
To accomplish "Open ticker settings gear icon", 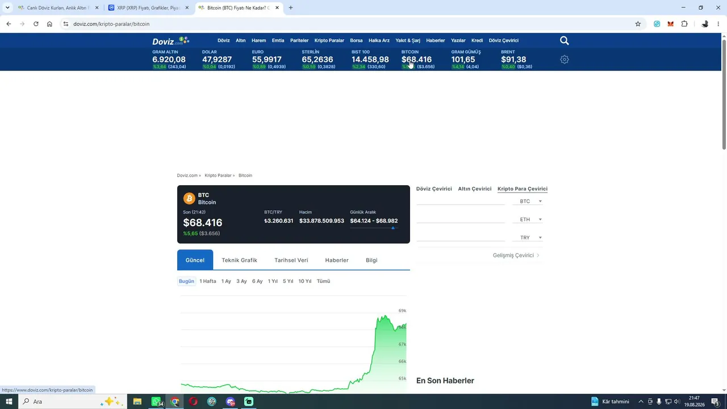I will [564, 60].
